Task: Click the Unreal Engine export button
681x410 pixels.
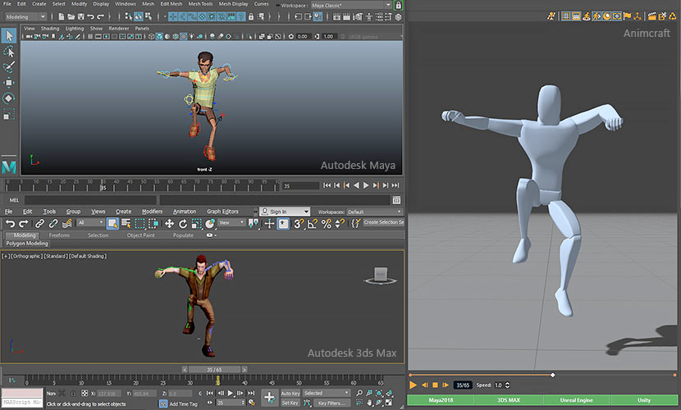Action: click(577, 400)
